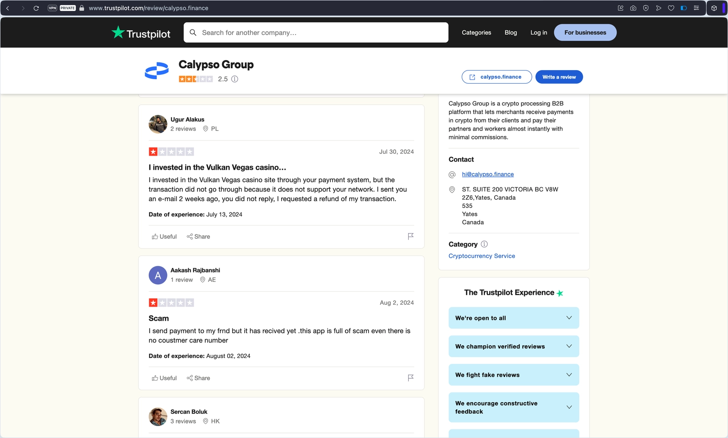728x438 pixels.
Task: Expand the "We fight fake reviews" section
Action: coord(514,375)
